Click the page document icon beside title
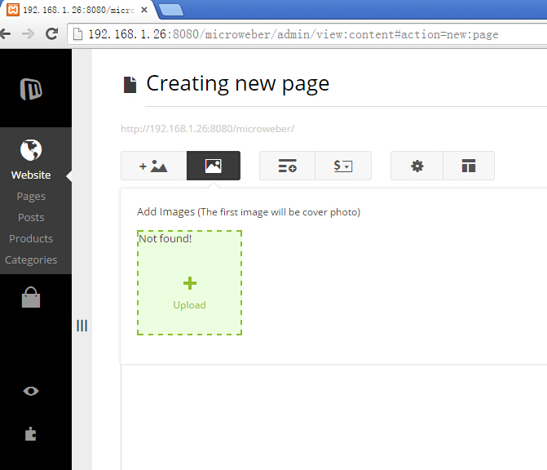This screenshot has height=470, width=547. click(x=130, y=85)
